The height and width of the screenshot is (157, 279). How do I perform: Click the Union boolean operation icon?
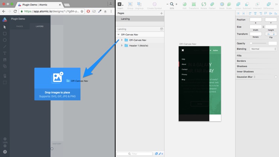(x=238, y=4)
